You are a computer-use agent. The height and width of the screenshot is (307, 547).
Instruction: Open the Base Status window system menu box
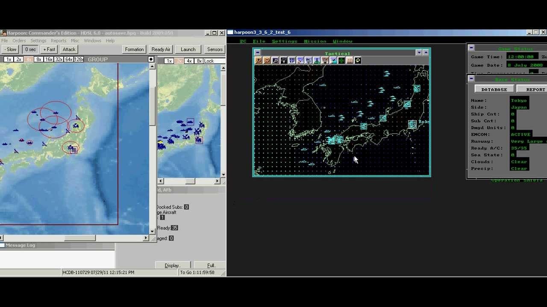[x=471, y=78]
